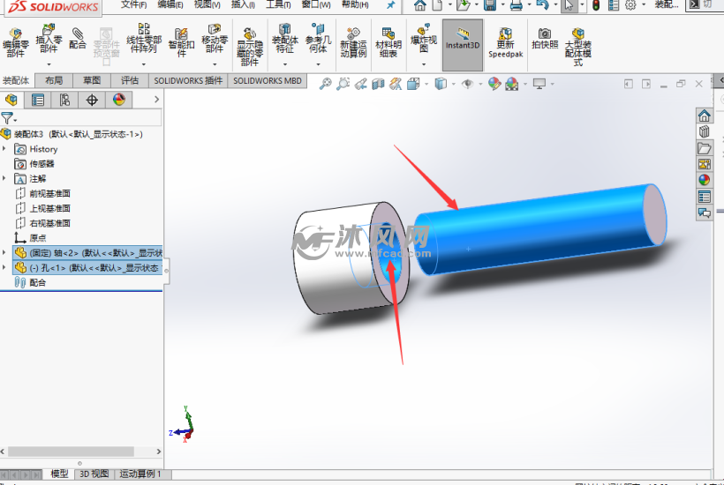Switch to the 运动算例 1 tab
The height and width of the screenshot is (485, 724).
tap(140, 474)
